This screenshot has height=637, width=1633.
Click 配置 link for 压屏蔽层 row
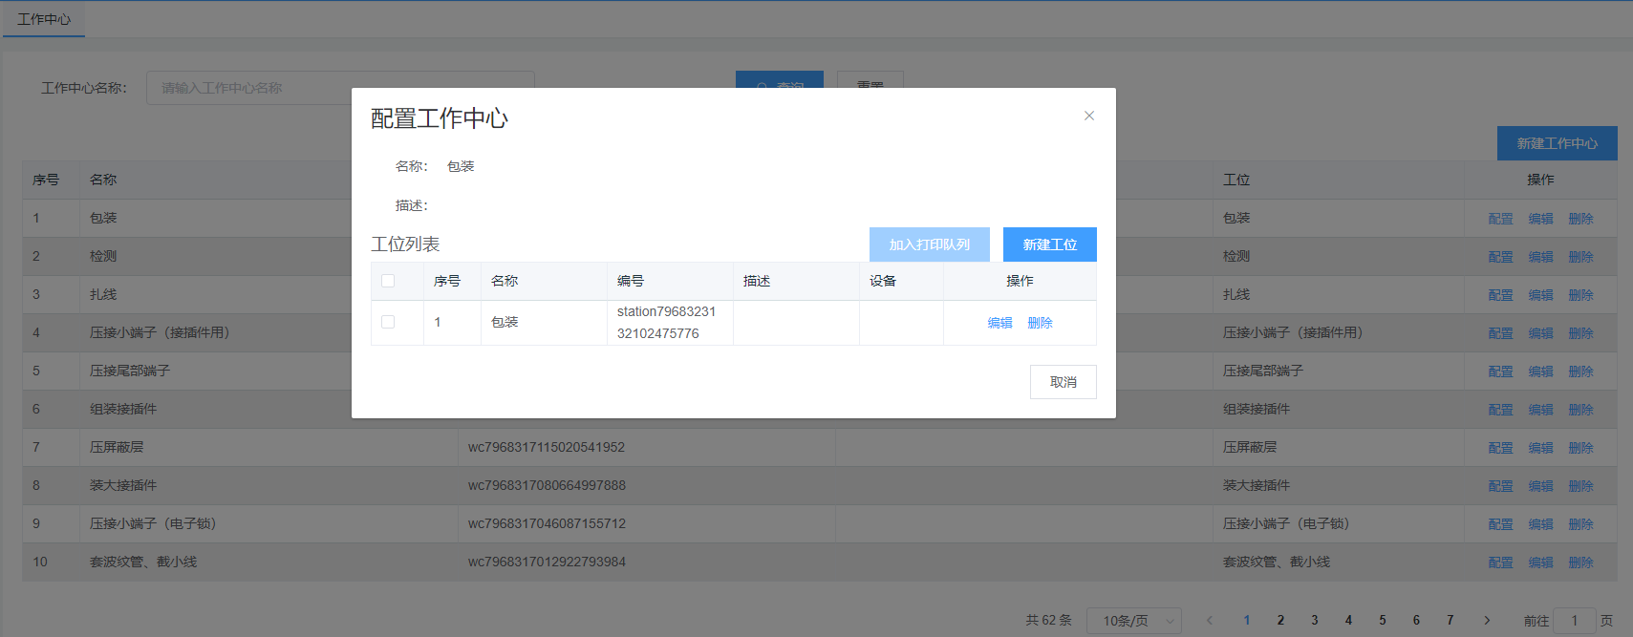(1500, 448)
